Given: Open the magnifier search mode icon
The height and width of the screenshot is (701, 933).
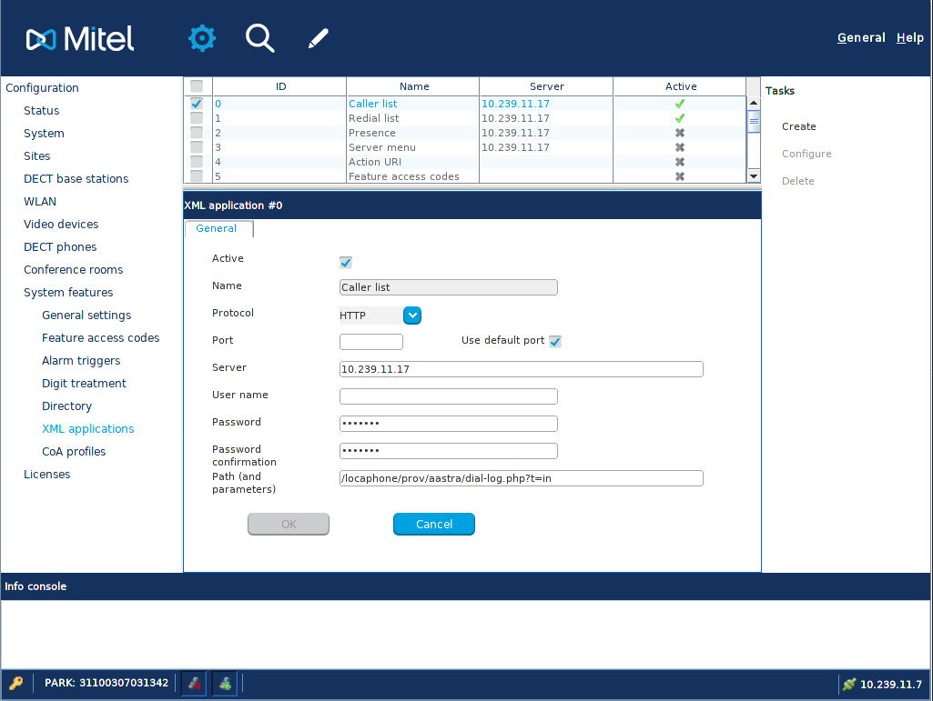Looking at the screenshot, I should [259, 38].
